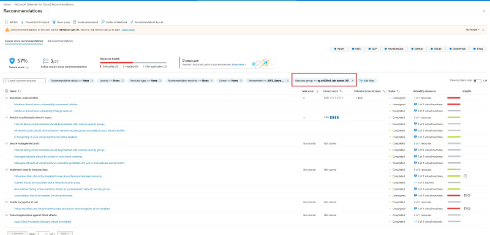This screenshot has width=490, height=235.
Task: Toggle the GCP environment filter
Action: pyautogui.click(x=372, y=49)
